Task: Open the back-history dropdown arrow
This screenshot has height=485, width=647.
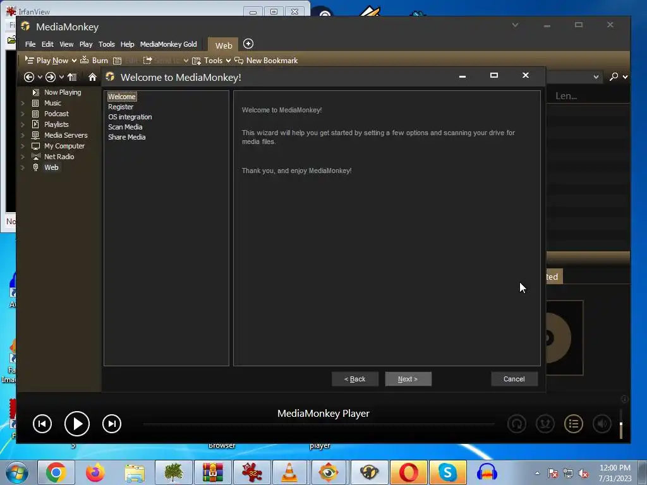Action: click(40, 77)
